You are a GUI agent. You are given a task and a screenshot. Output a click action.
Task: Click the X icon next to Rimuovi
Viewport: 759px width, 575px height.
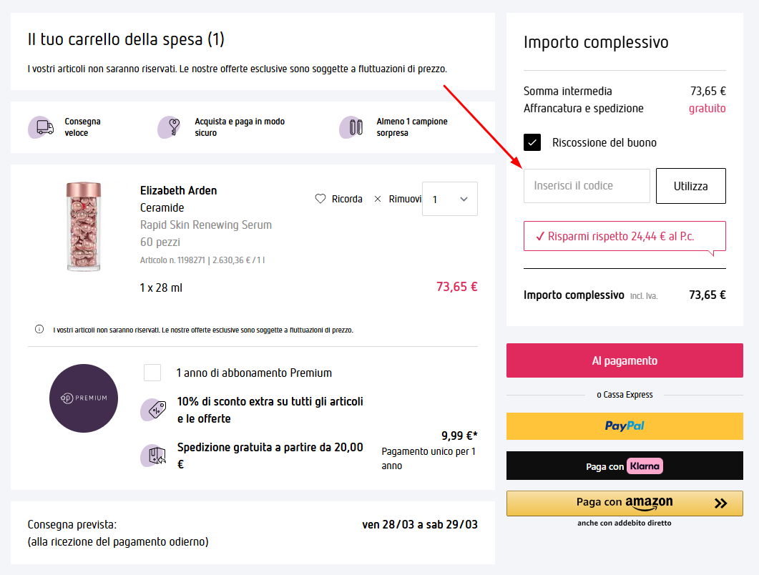[378, 199]
